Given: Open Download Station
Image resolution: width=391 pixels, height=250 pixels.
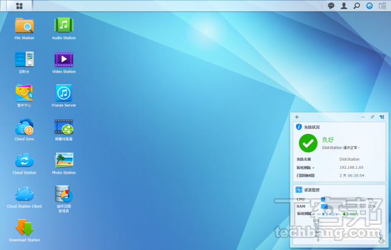Looking at the screenshot, I should (24, 228).
